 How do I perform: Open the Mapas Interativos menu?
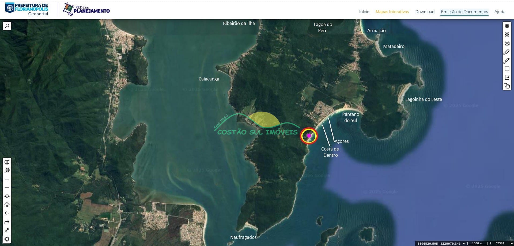(x=392, y=12)
